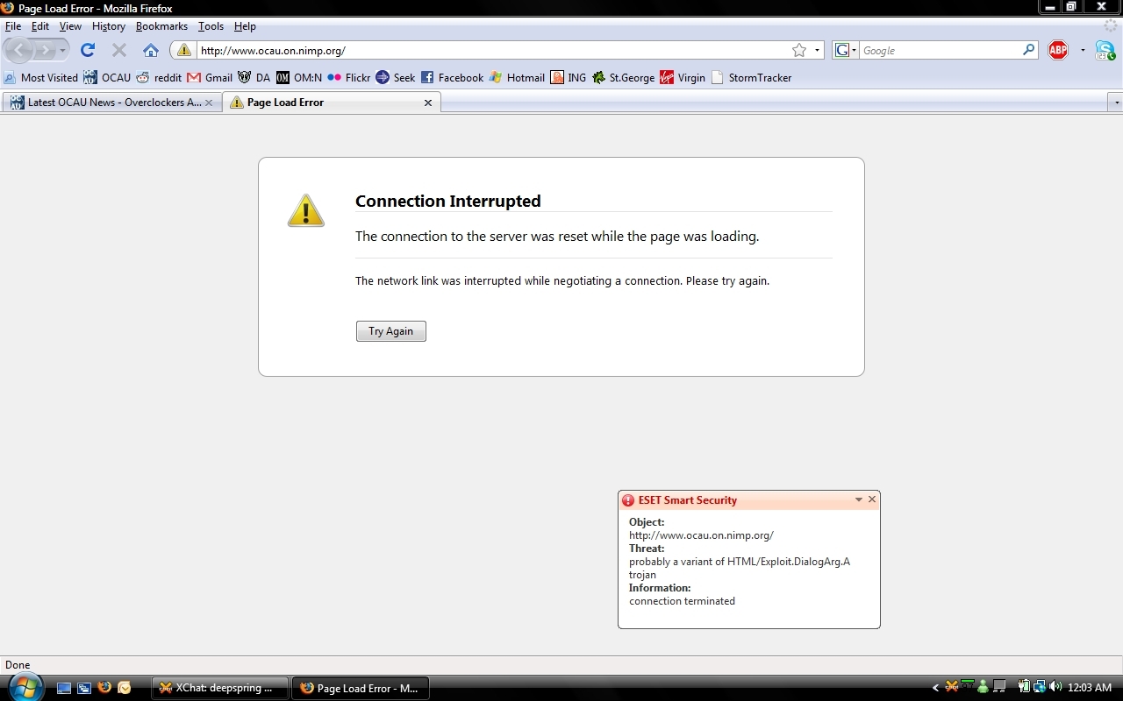Image resolution: width=1123 pixels, height=701 pixels.
Task: Open the Help menu
Action: click(x=245, y=26)
